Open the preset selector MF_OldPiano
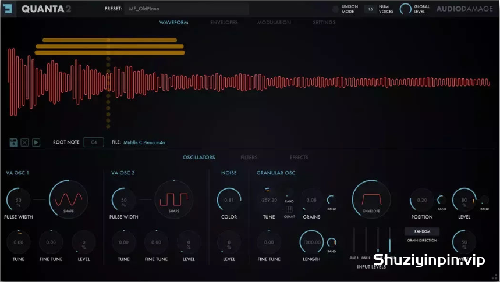This screenshot has width=500, height=282. [x=186, y=9]
